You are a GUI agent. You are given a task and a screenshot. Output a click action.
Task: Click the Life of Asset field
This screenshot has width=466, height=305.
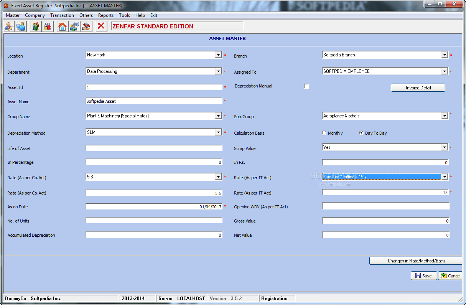154,148
